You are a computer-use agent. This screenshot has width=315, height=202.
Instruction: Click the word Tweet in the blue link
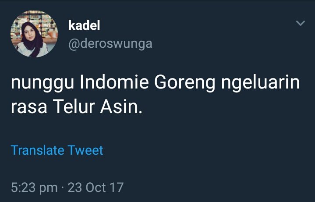[x=85, y=150]
